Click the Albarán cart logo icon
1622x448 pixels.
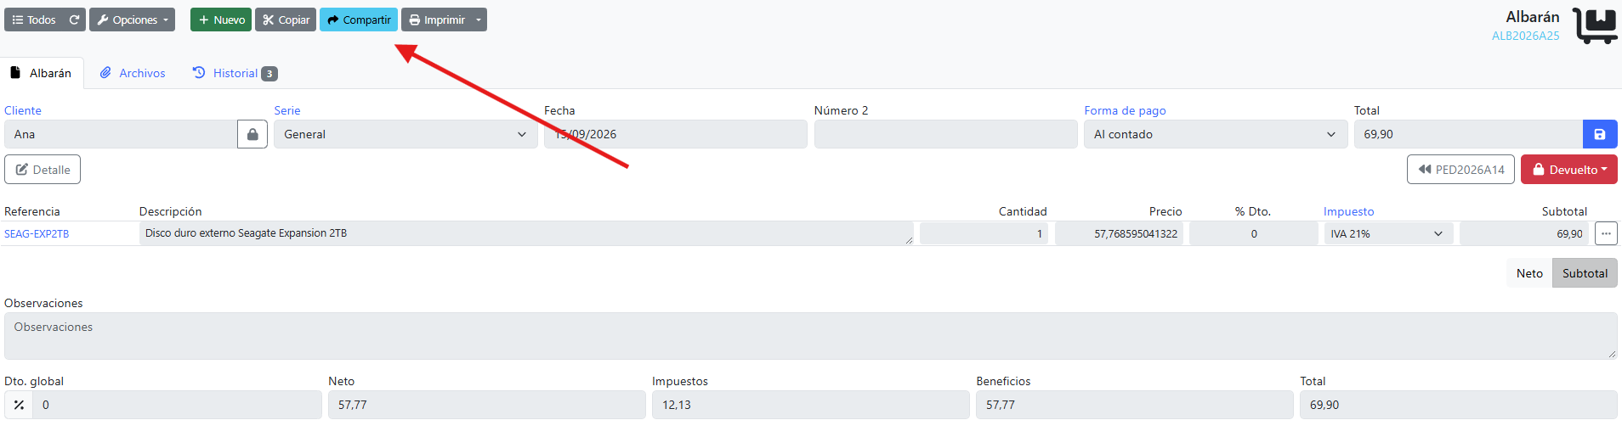[x=1594, y=25]
